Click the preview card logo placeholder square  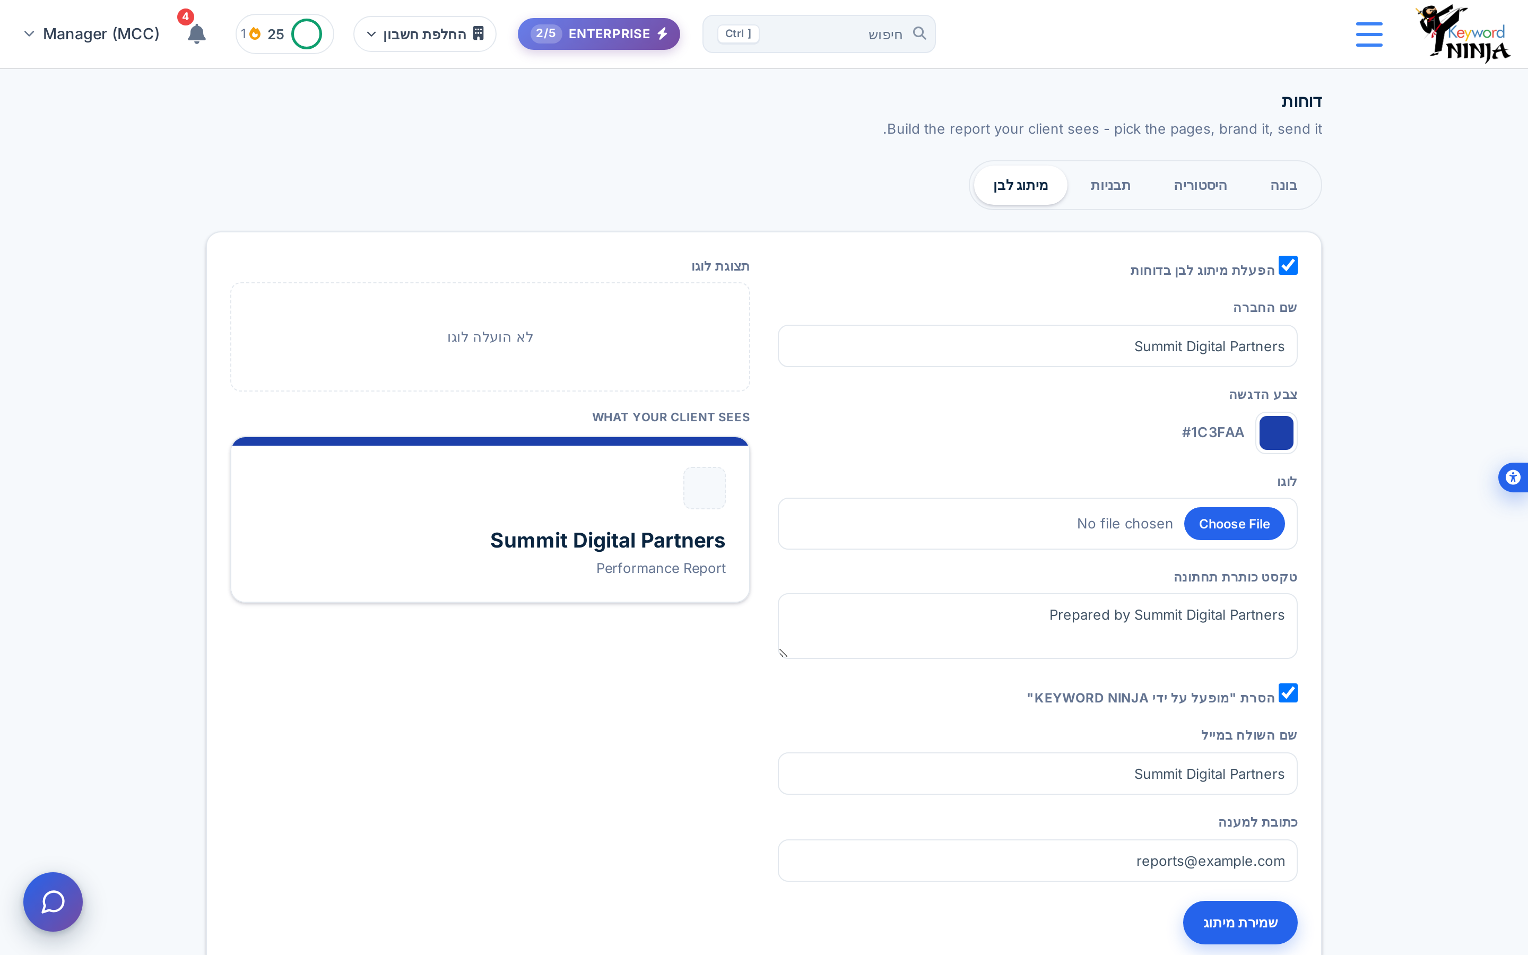tap(704, 488)
